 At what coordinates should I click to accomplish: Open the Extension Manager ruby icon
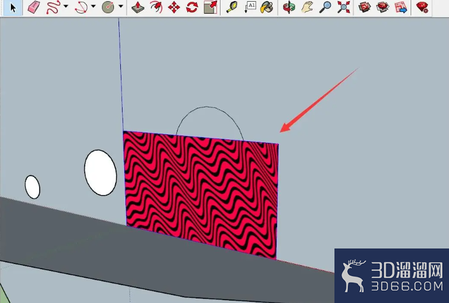[x=423, y=7]
